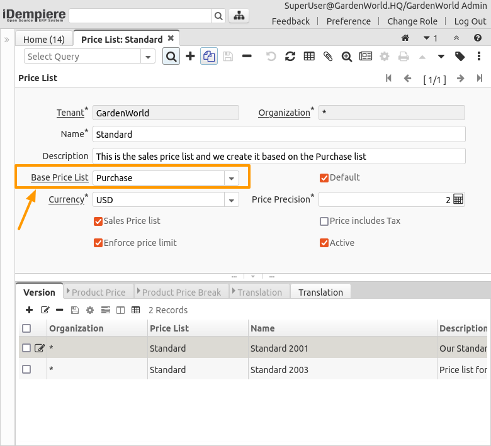Image resolution: width=491 pixels, height=446 pixels.
Task: Open the Currency dropdown
Action: pos(232,200)
